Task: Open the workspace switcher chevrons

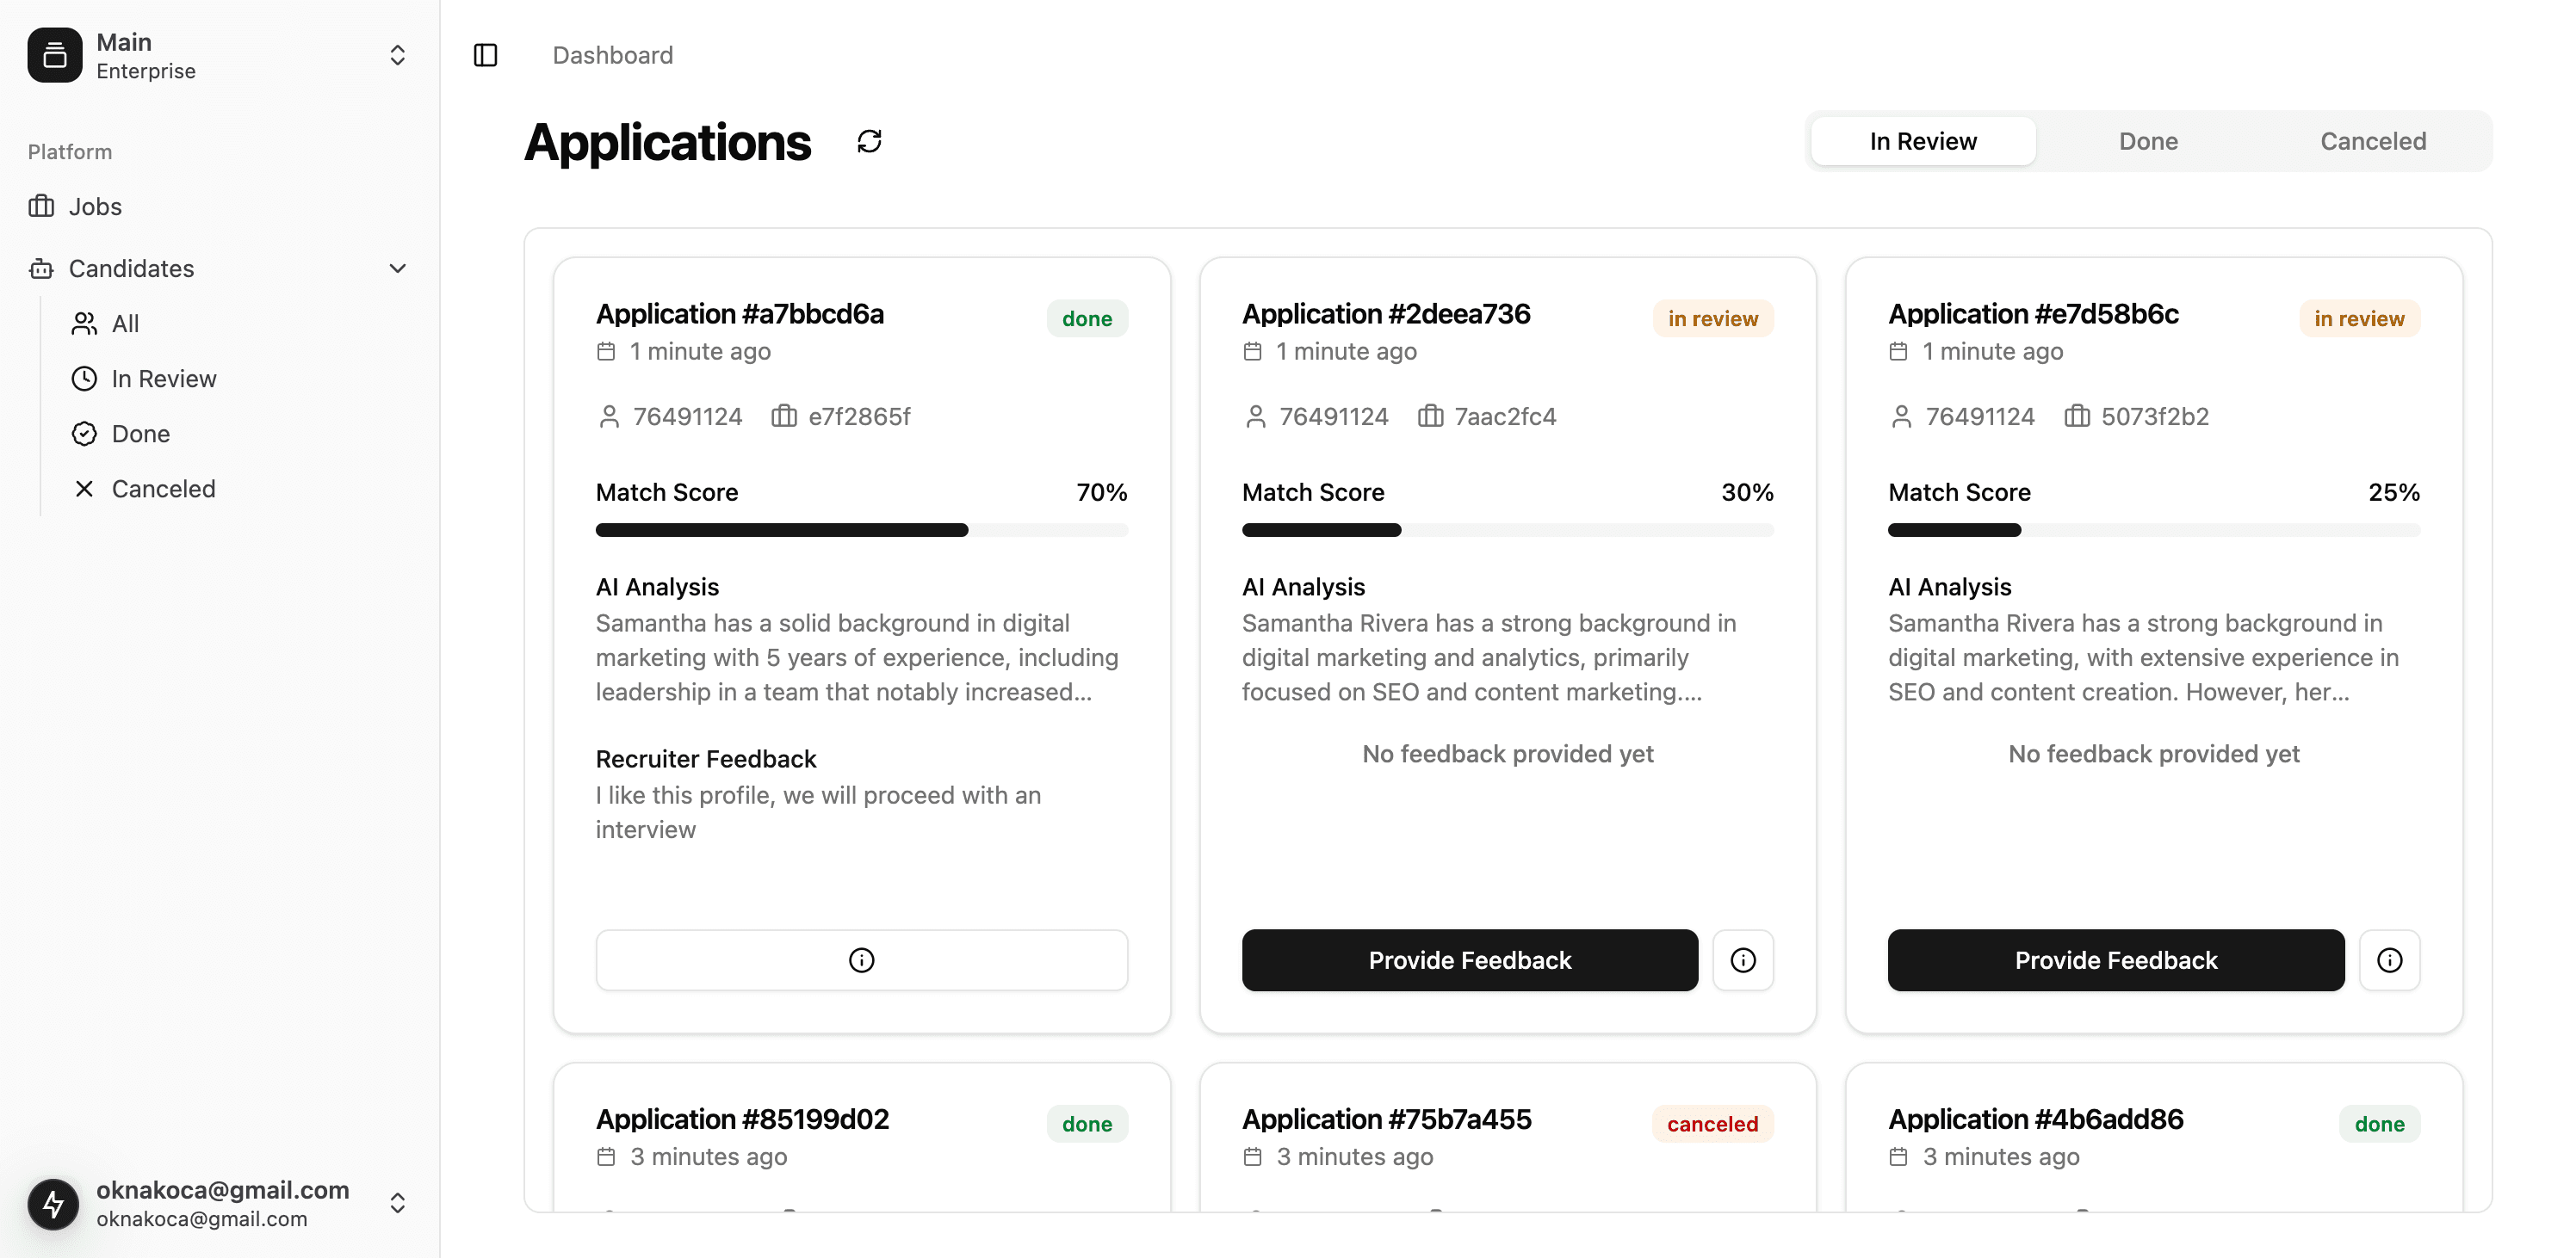Action: coord(397,55)
